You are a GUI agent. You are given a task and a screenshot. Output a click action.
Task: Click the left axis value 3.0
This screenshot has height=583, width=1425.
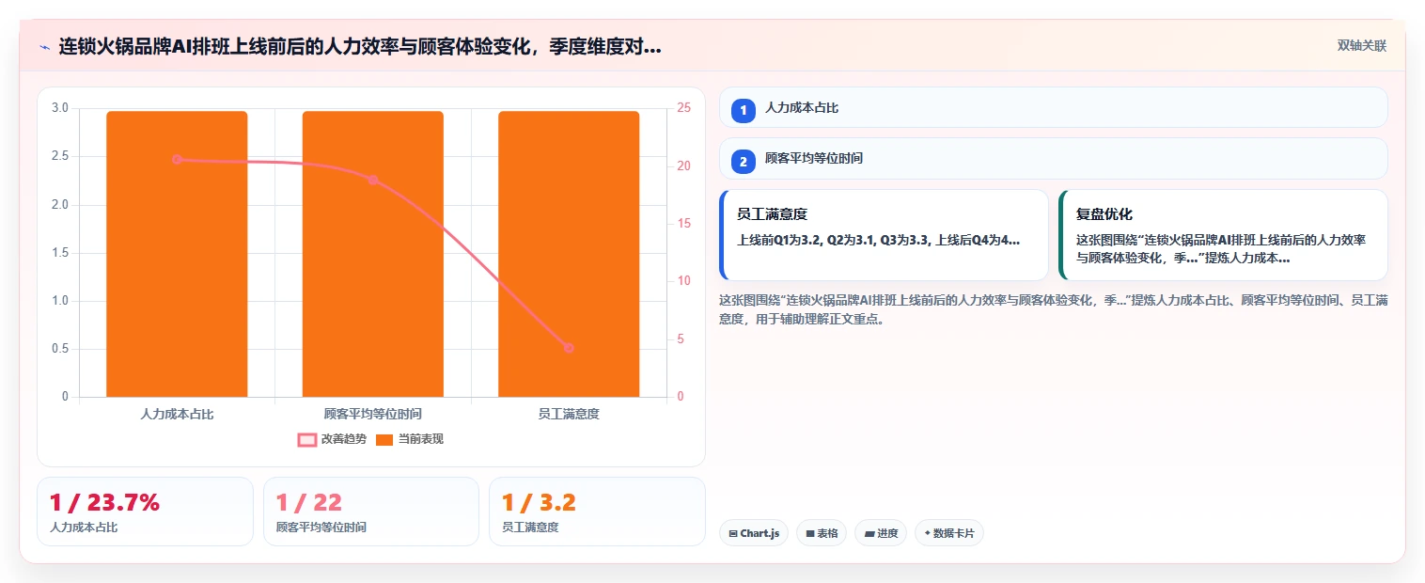click(x=60, y=108)
